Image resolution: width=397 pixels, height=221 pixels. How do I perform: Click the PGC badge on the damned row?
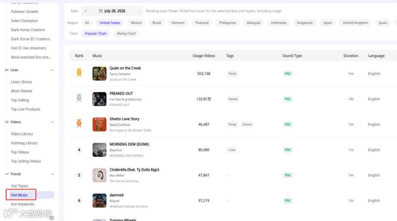288,201
